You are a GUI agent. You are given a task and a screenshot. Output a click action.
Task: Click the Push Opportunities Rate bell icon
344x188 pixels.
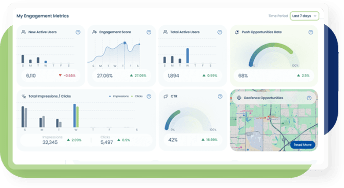pos(237,32)
